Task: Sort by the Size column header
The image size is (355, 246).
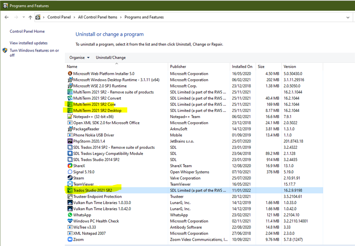Action: 269,66
